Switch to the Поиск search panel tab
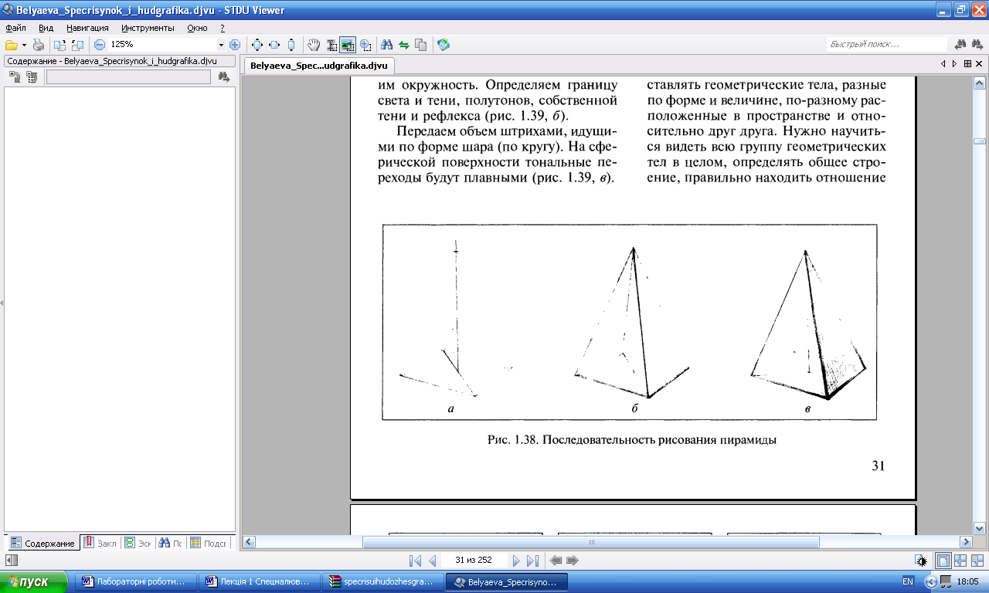This screenshot has width=989, height=593. click(x=171, y=543)
